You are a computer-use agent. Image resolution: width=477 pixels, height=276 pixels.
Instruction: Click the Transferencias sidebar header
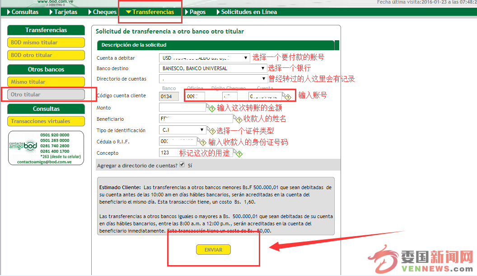point(46,30)
